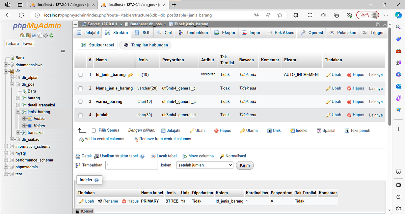Image resolution: width=405 pixels, height=214 pixels.
Task: Collapse the jenis_barang table node
Action: (x=18, y=112)
